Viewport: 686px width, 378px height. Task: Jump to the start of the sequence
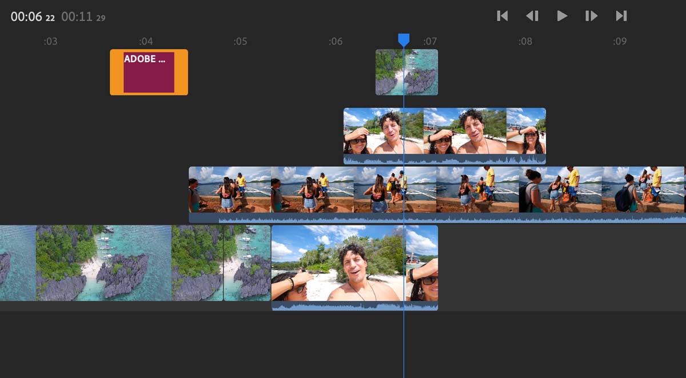click(x=502, y=16)
